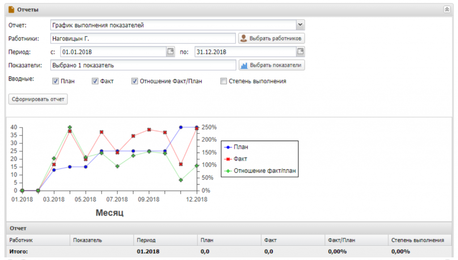Sort by the Работник column header
This screenshot has height=260, width=458.
[x=38, y=240]
